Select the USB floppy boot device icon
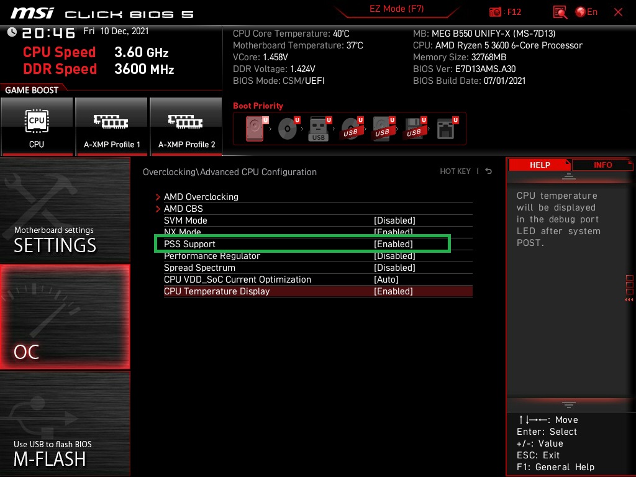Viewport: 636px width, 477px height. pyautogui.click(x=414, y=129)
